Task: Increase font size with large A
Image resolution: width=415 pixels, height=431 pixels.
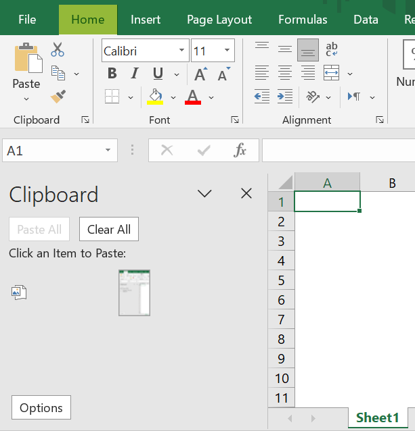Action: [x=201, y=74]
